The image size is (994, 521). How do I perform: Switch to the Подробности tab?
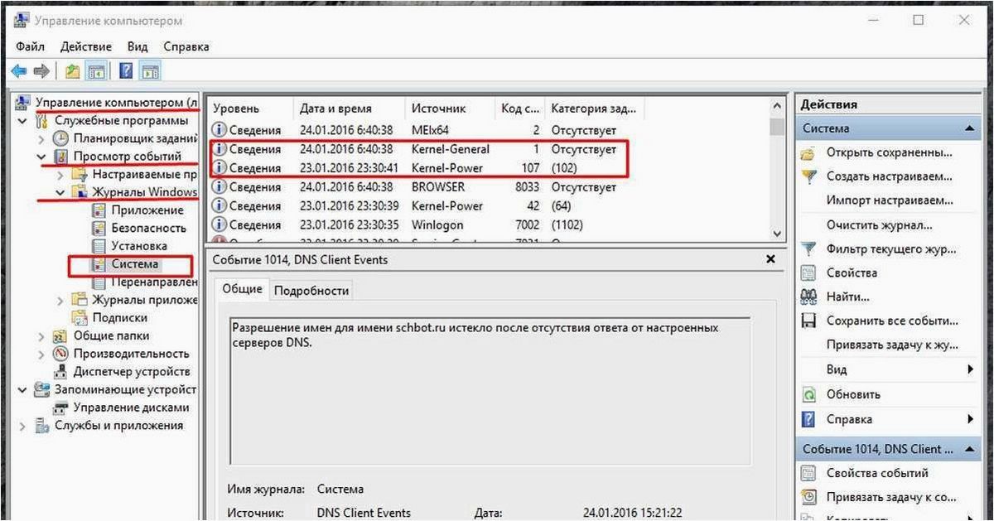pyautogui.click(x=311, y=290)
